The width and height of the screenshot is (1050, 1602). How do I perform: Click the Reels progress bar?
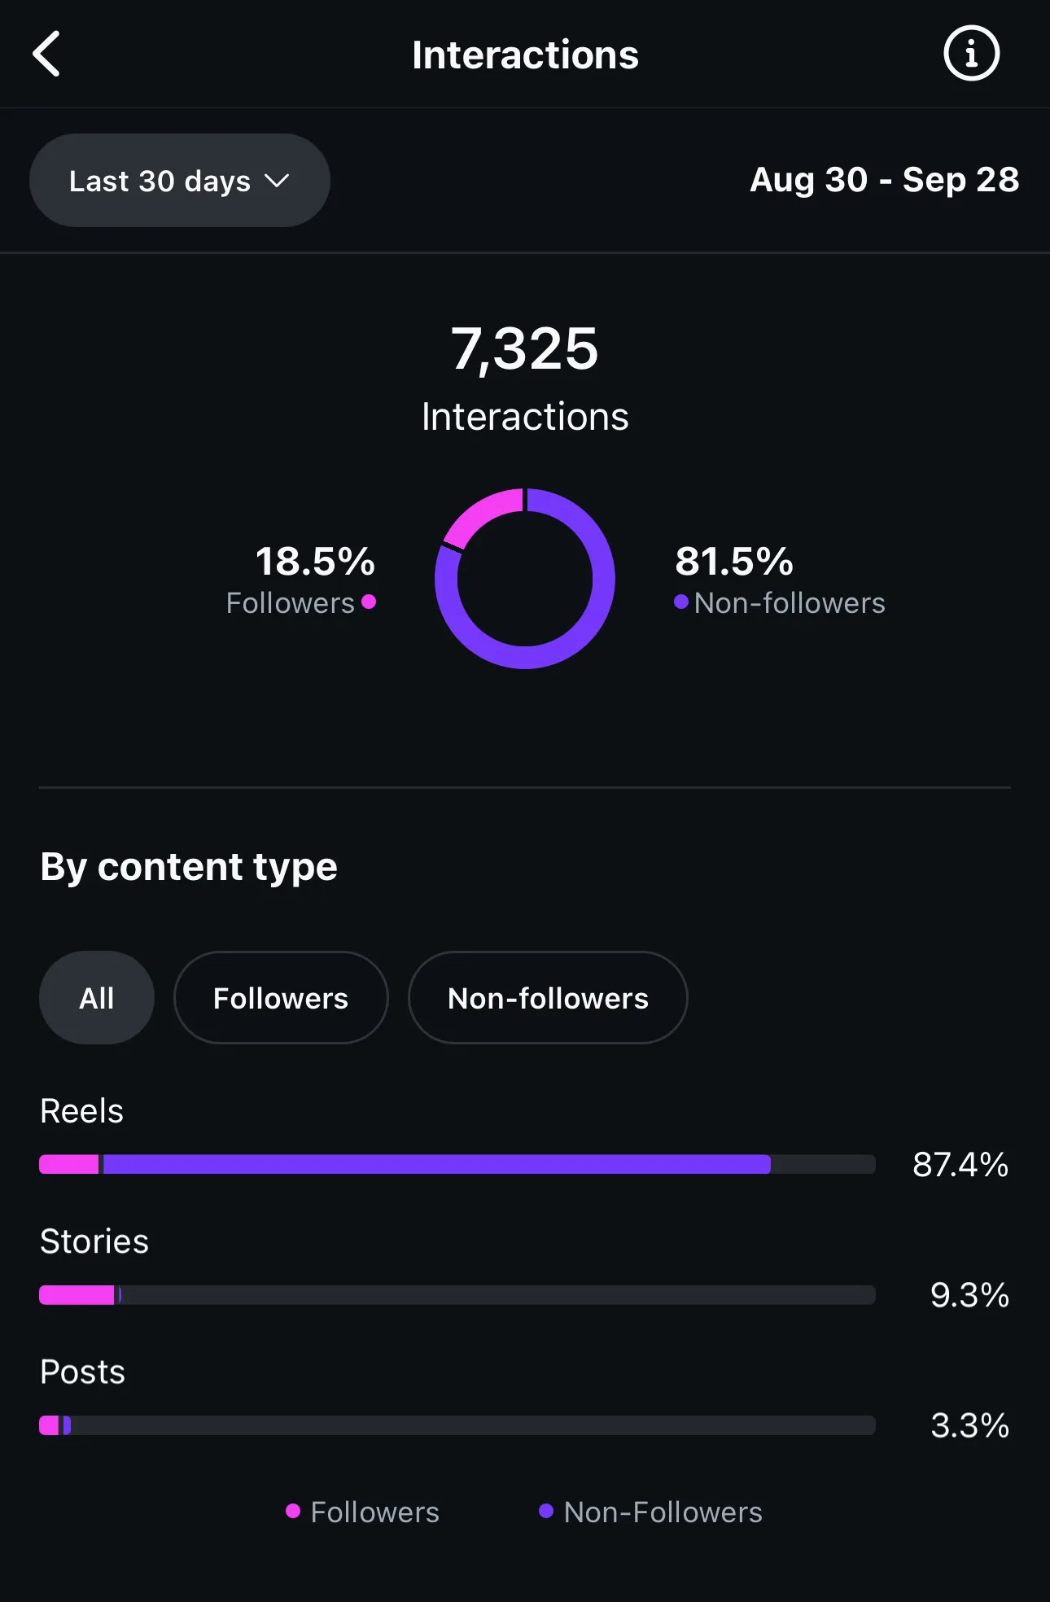click(456, 1164)
